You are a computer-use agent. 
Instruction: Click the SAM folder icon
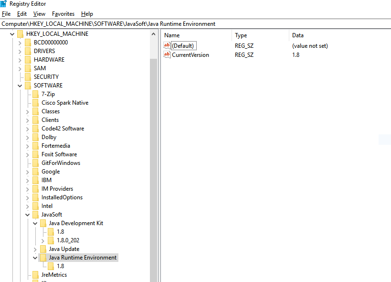(28, 68)
